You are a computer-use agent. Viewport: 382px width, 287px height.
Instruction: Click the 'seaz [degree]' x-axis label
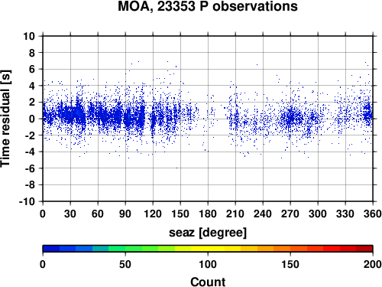(208, 233)
